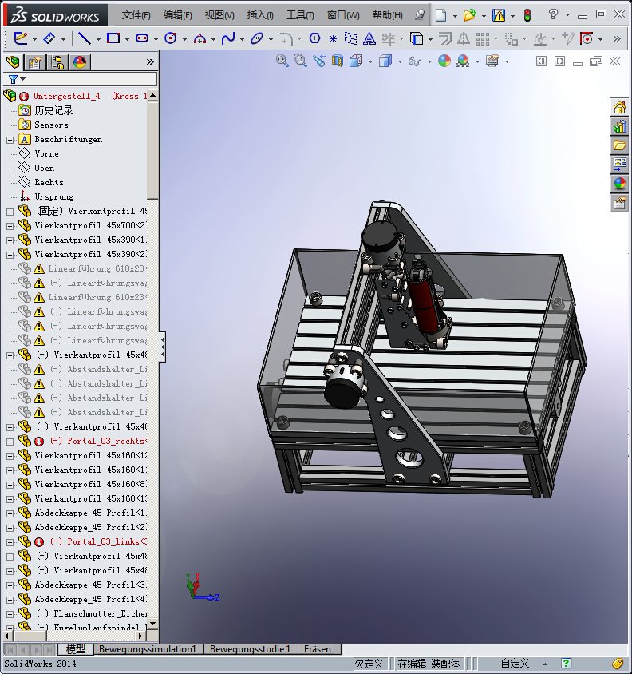
Task: Open the 视图(V) menu
Action: pyautogui.click(x=219, y=15)
